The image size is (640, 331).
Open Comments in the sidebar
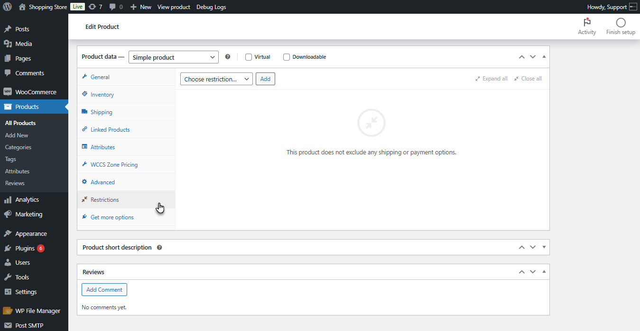[34, 73]
